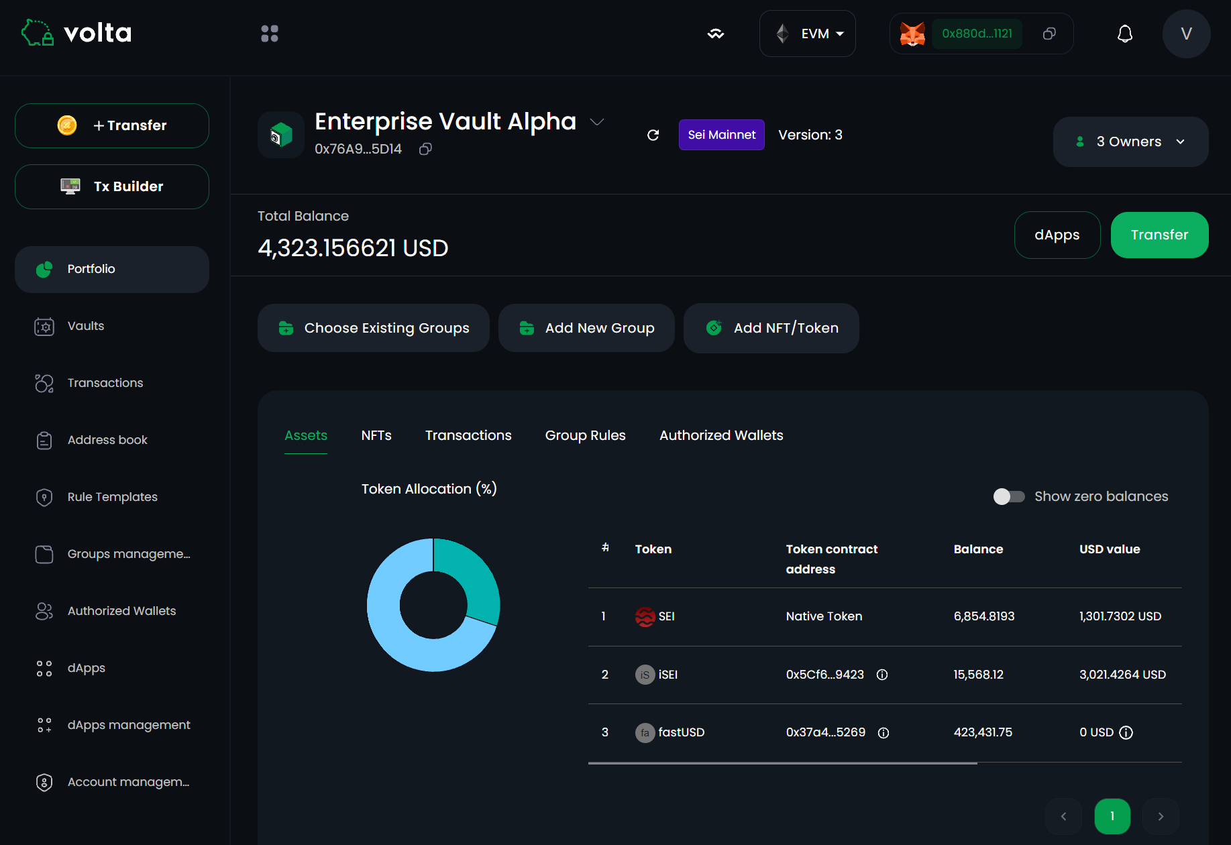The width and height of the screenshot is (1231, 845).
Task: Click the Sei Mainnet badge
Action: pos(721,135)
